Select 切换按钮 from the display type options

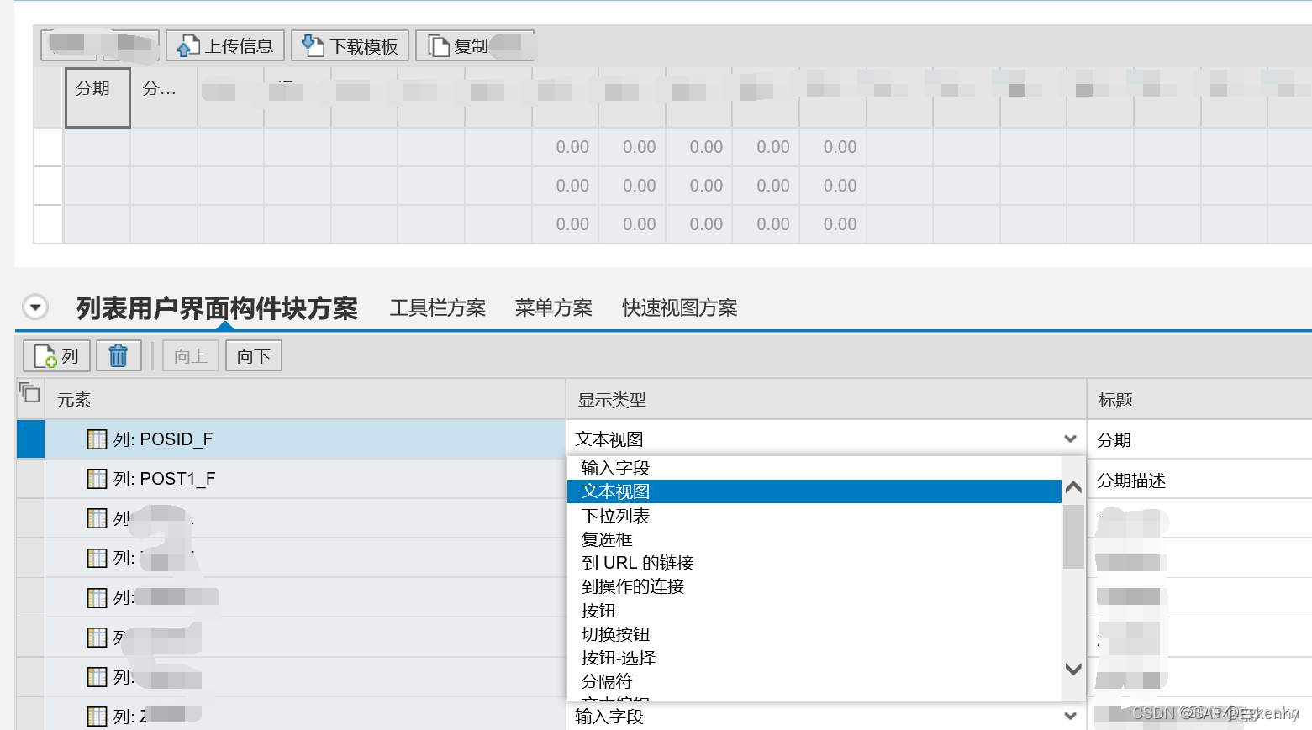[x=614, y=634]
